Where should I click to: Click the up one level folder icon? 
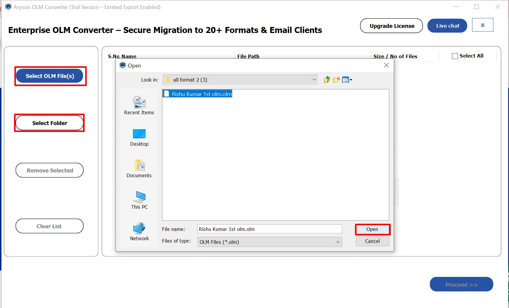pos(327,79)
